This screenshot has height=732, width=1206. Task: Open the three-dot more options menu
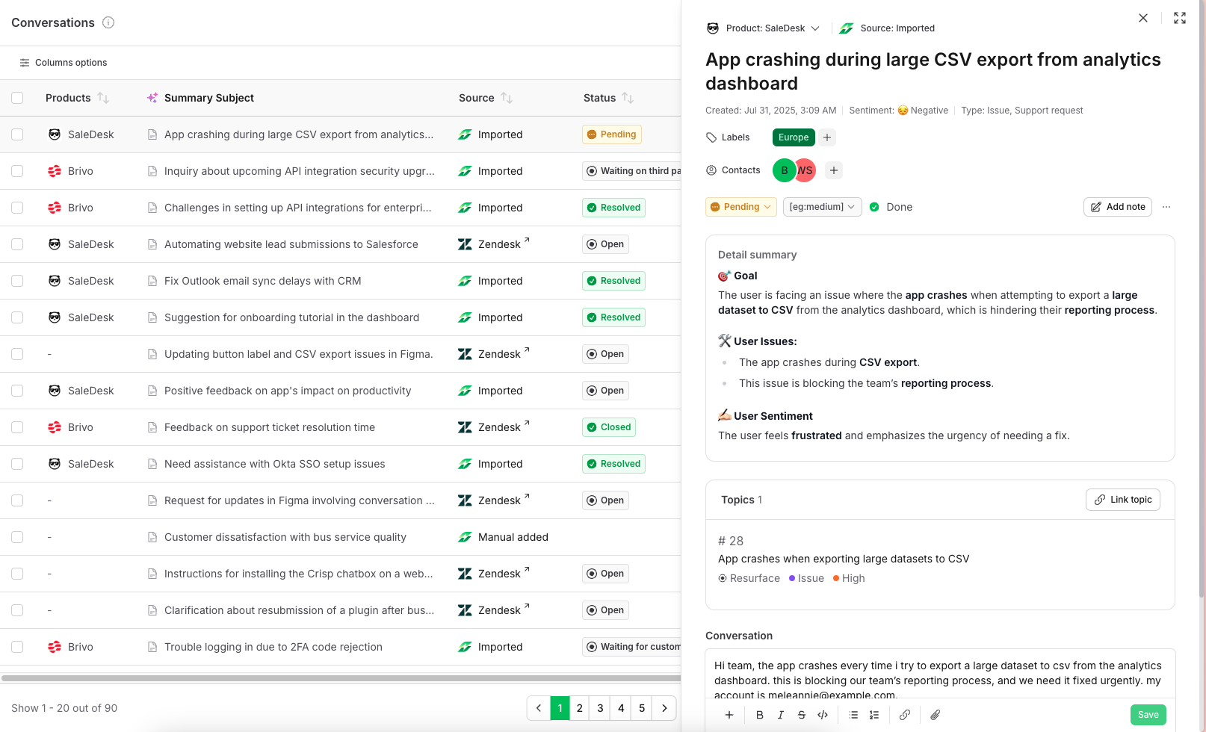pos(1166,207)
